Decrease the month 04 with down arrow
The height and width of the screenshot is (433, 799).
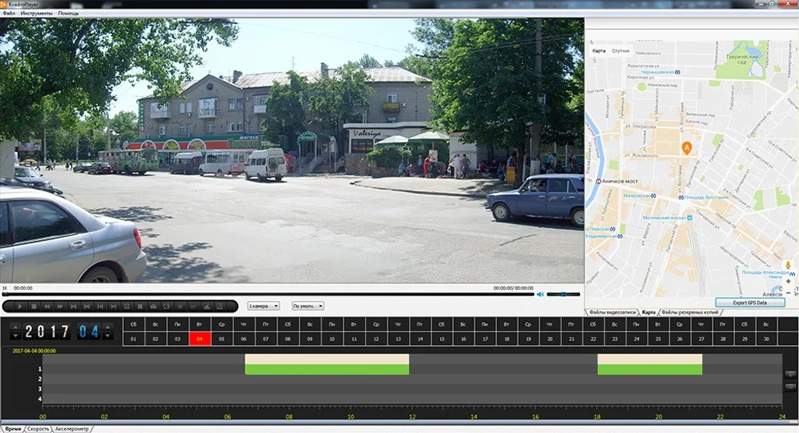click(x=107, y=336)
